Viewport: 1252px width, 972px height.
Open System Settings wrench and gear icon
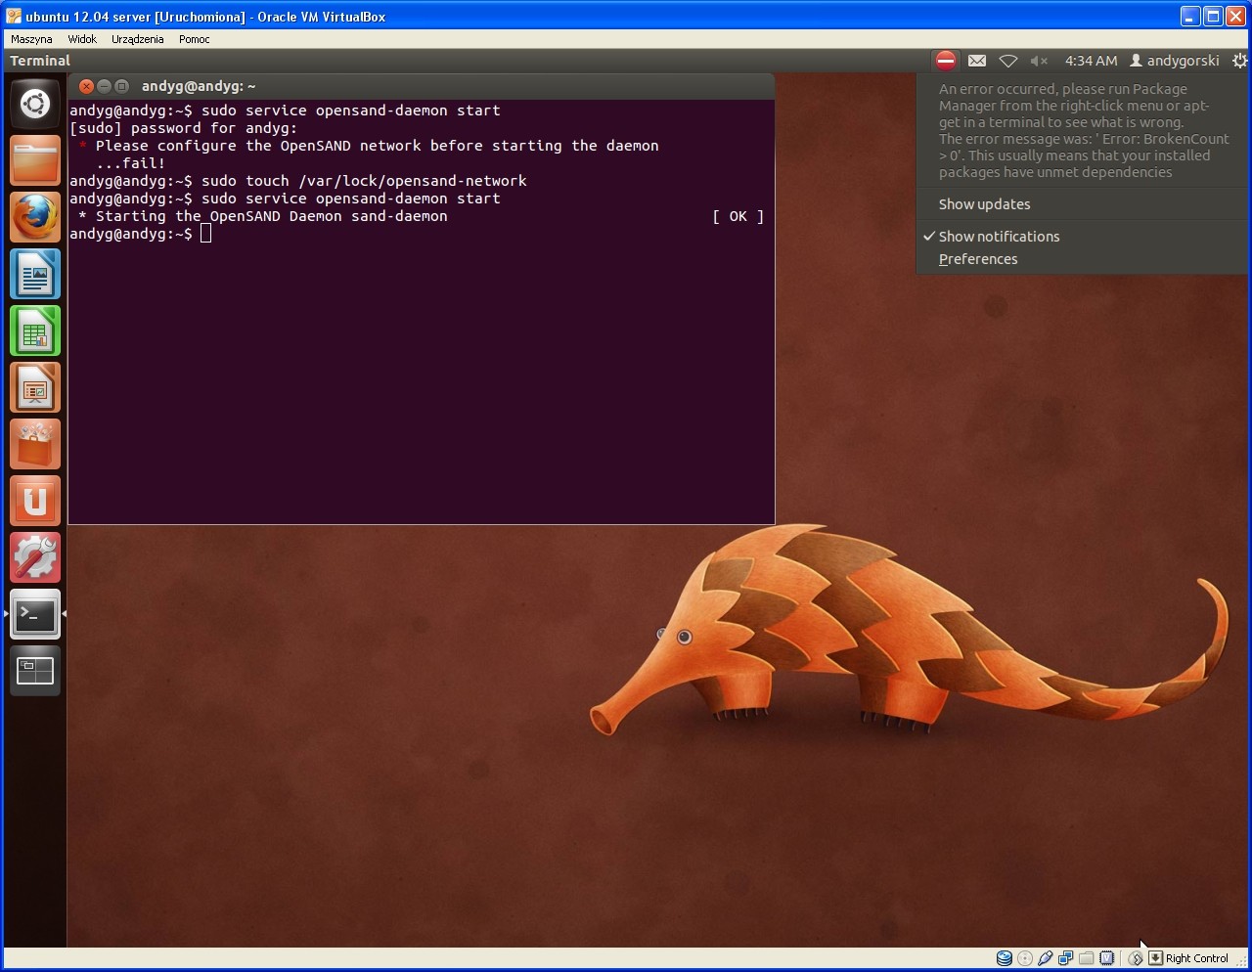[35, 557]
